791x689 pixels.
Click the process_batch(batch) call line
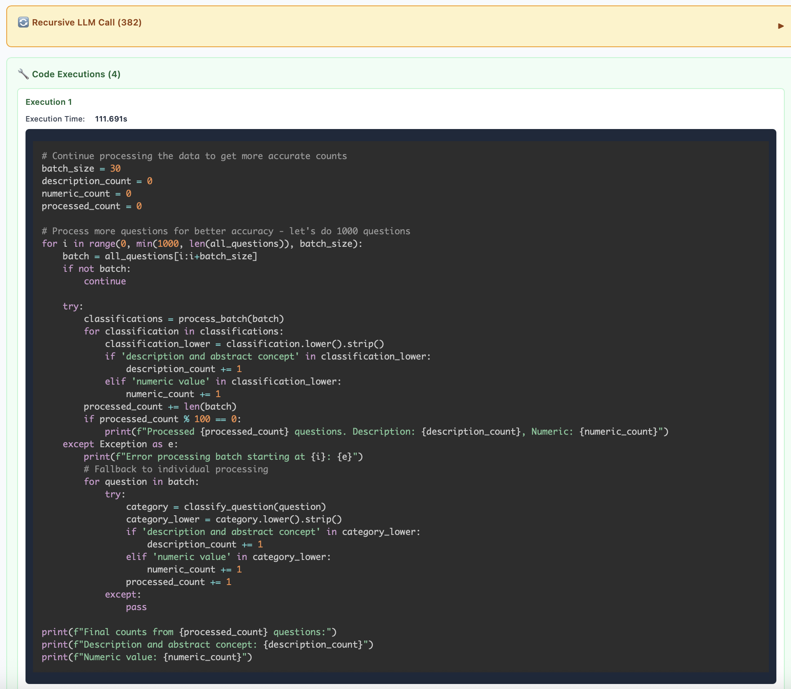click(184, 319)
